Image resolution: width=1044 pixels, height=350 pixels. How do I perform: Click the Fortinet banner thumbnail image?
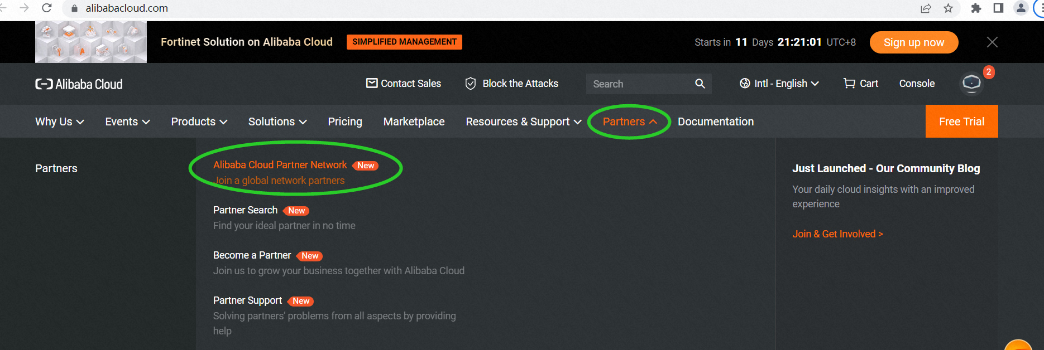91,42
